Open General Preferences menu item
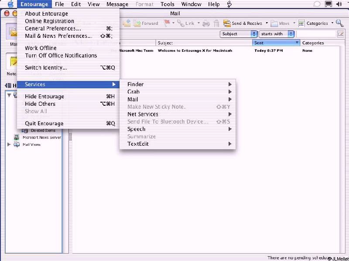Screen dimensions: 349x261 click(x=68, y=29)
